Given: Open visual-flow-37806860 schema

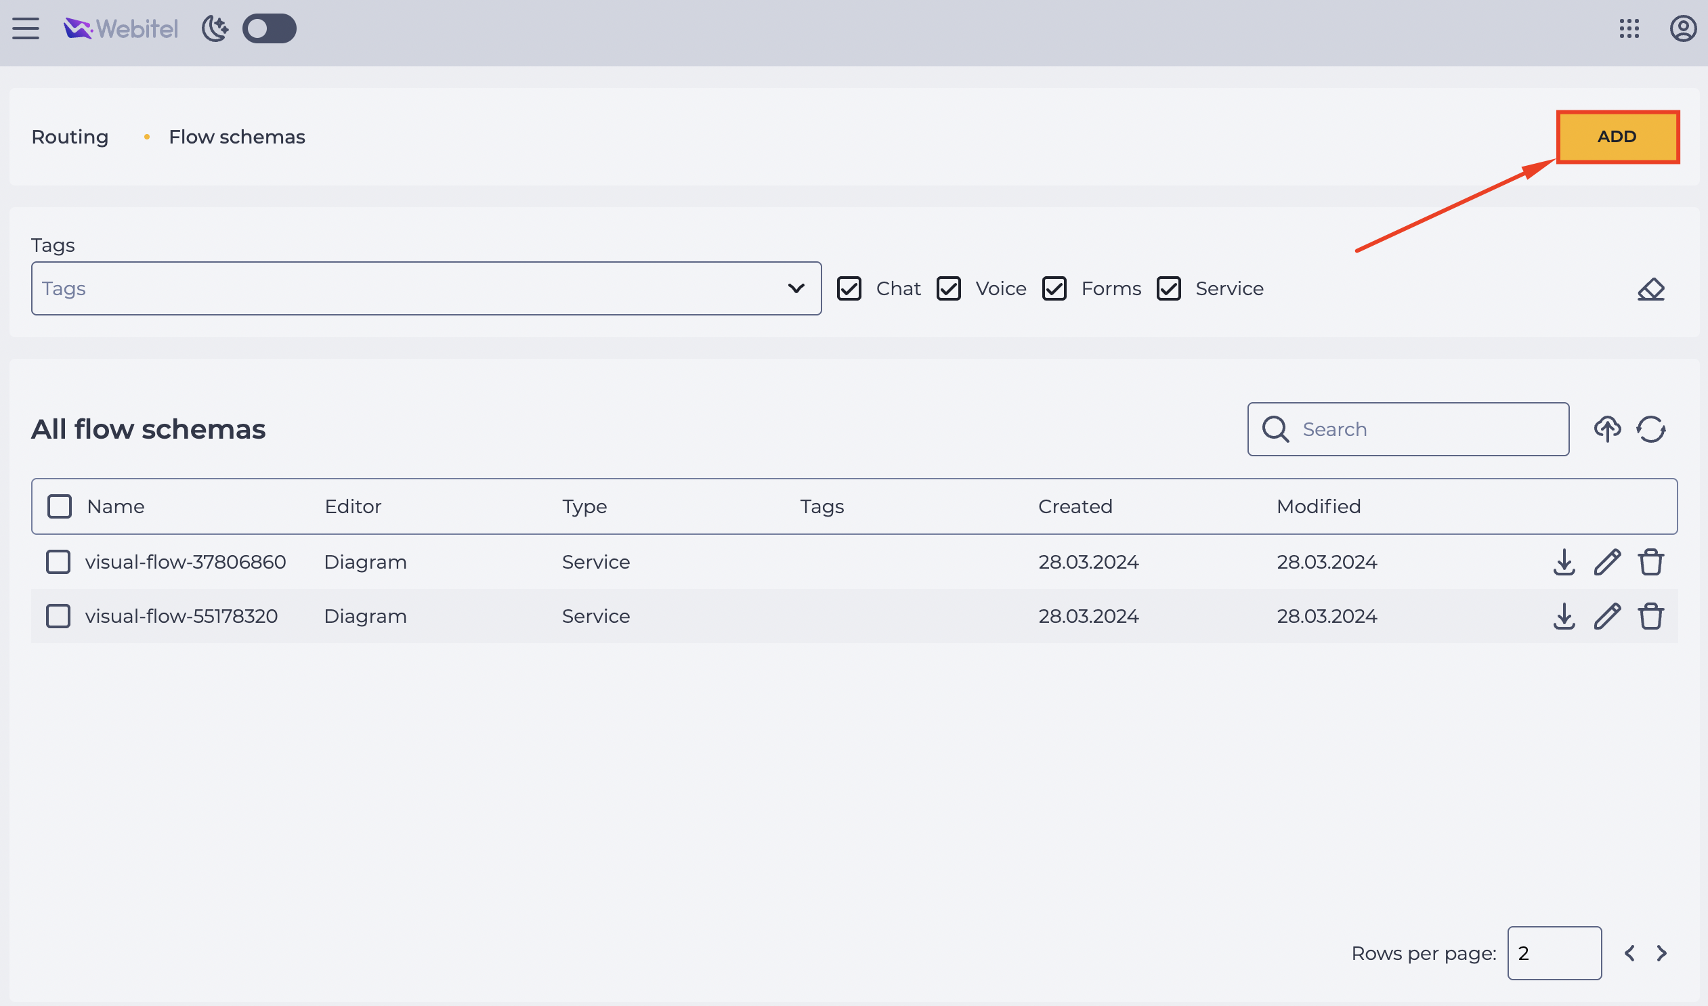Looking at the screenshot, I should point(185,562).
